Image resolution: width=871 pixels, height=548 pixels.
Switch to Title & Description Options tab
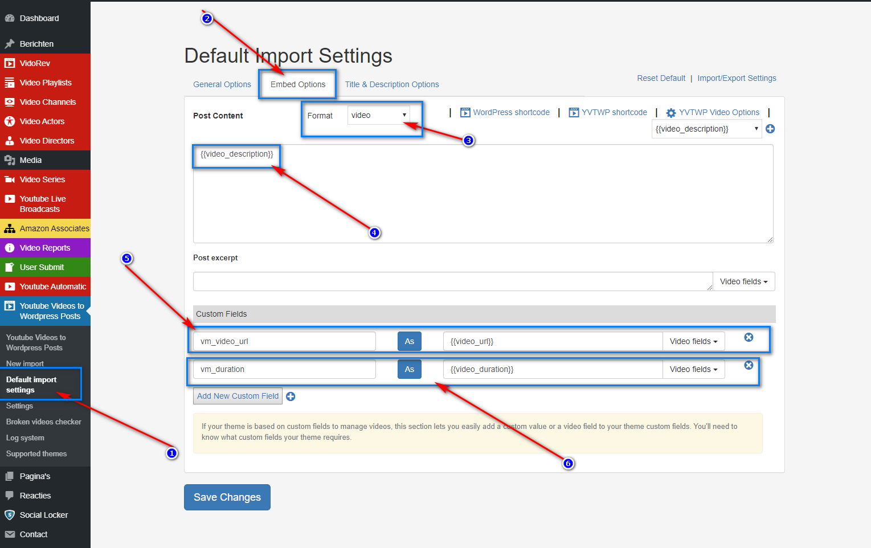(392, 84)
